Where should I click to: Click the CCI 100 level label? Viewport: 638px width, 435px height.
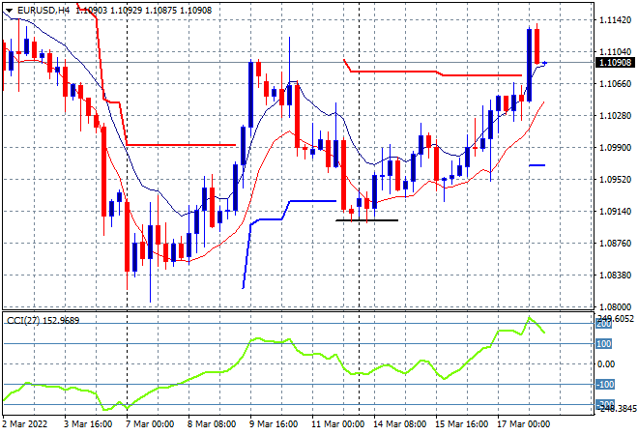click(604, 344)
